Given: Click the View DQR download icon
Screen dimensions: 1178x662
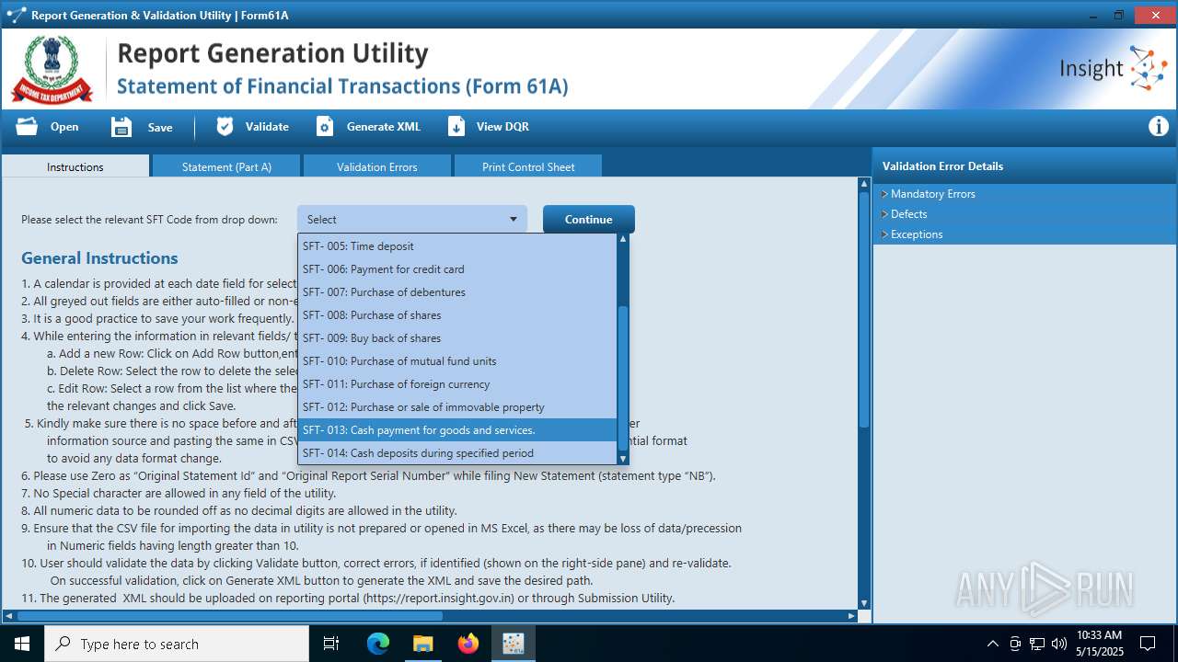Looking at the screenshot, I should pos(456,127).
